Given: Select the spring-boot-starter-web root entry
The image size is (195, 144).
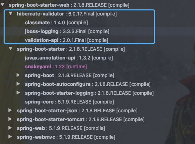Looking at the screenshot, I should 69,5.
